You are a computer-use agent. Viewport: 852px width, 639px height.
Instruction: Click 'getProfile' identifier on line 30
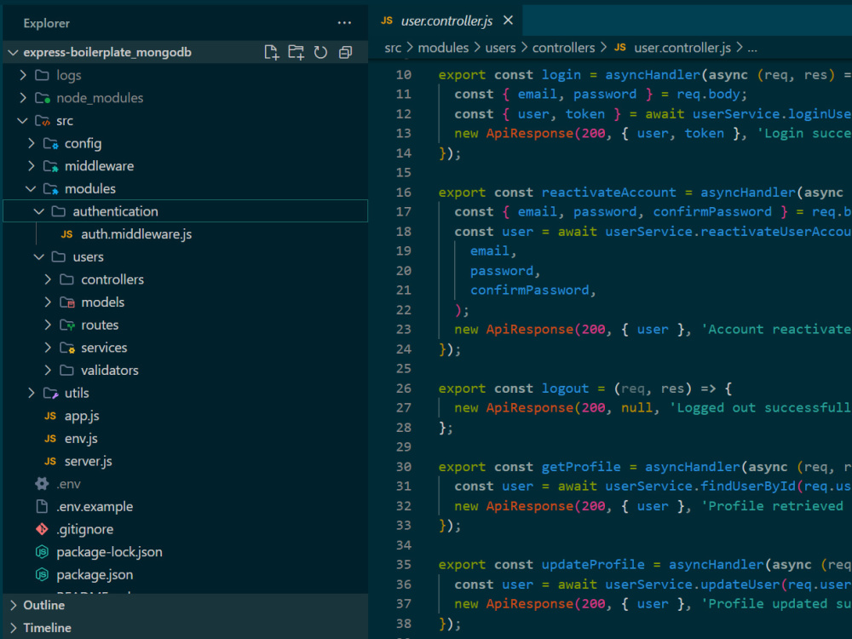click(581, 467)
